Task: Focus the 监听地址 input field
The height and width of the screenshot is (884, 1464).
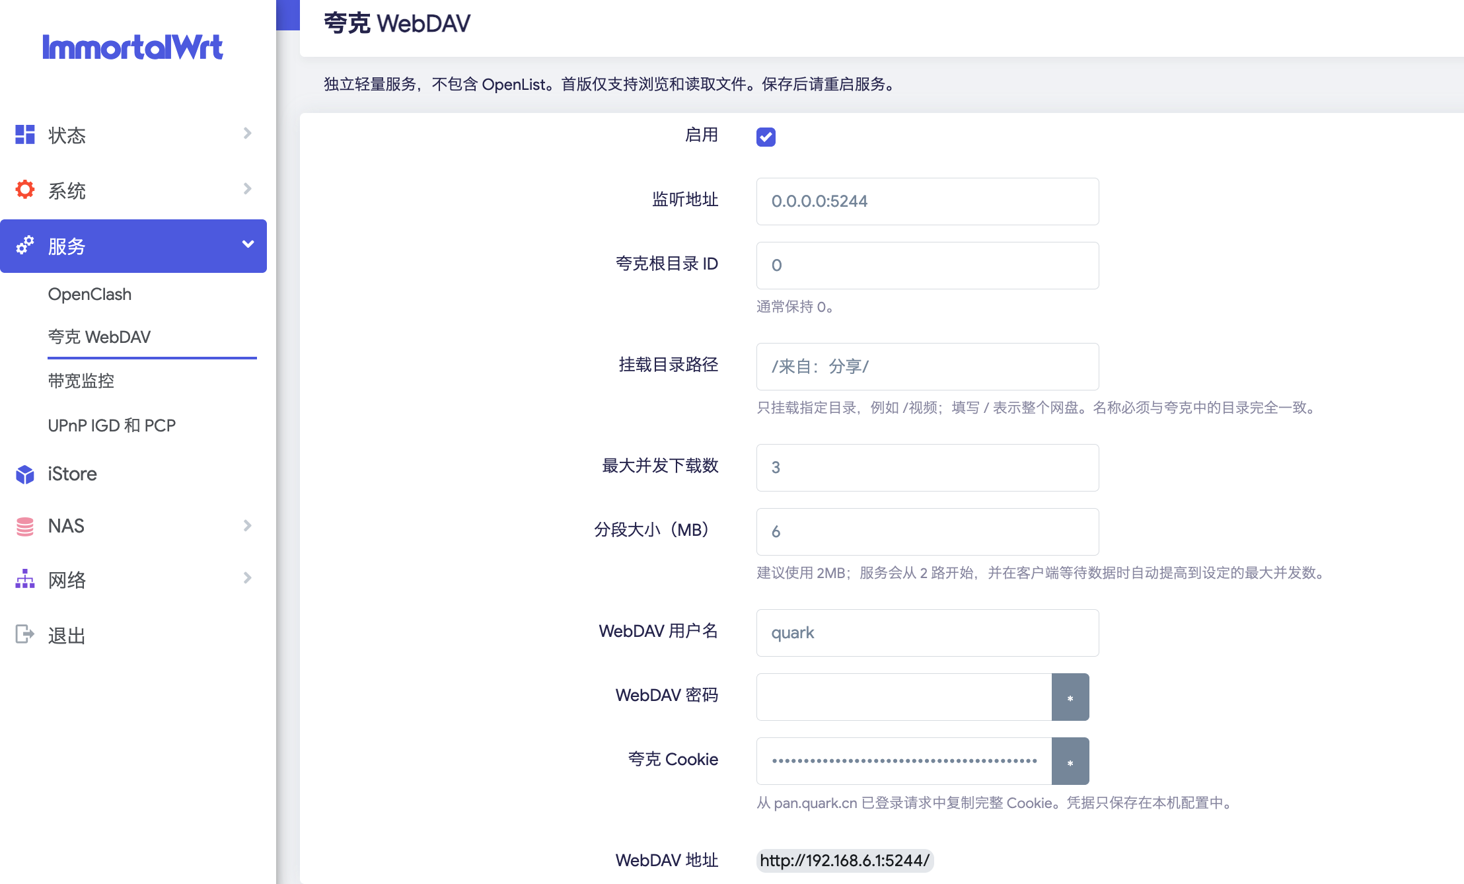Action: point(928,202)
